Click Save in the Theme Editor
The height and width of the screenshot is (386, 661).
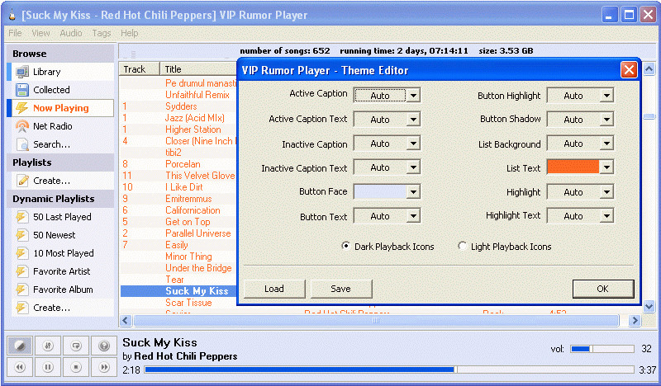(x=341, y=289)
